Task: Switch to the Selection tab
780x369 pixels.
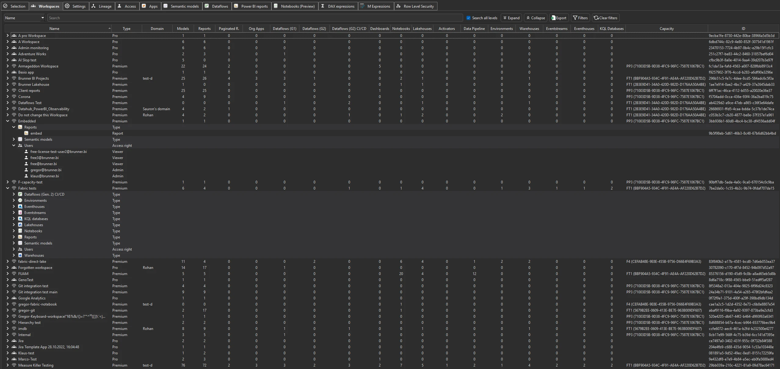Action: (15, 6)
